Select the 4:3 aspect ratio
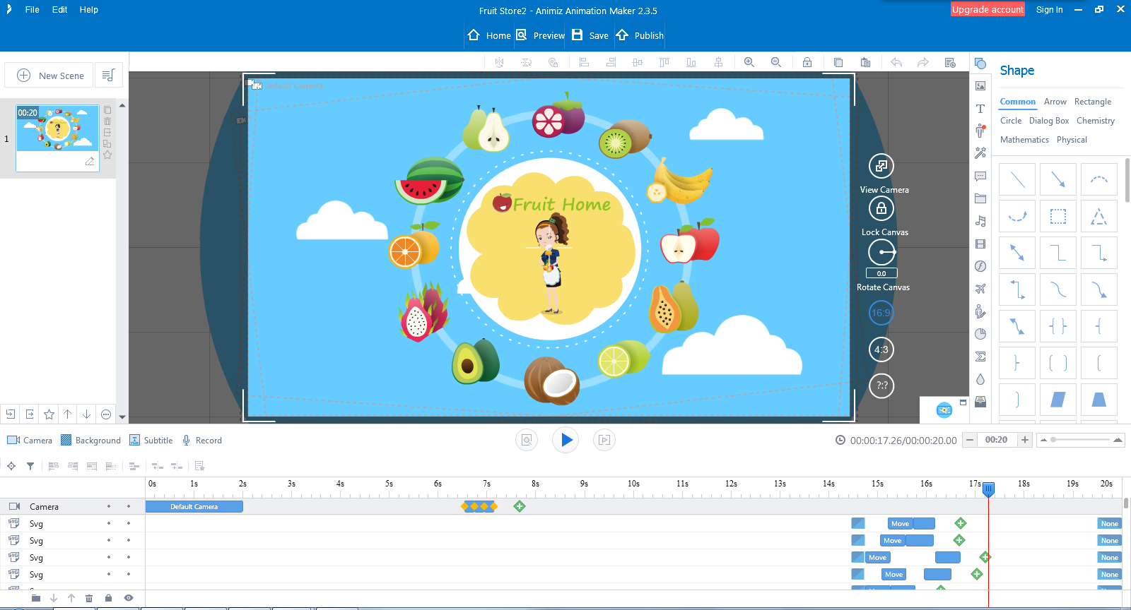Viewport: 1131px width, 610px height. [881, 349]
